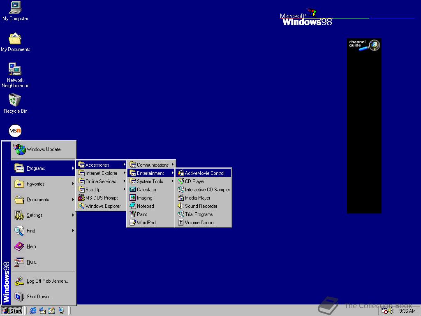Image resolution: width=421 pixels, height=316 pixels.
Task: Open My Documents folder icon
Action: (15, 42)
